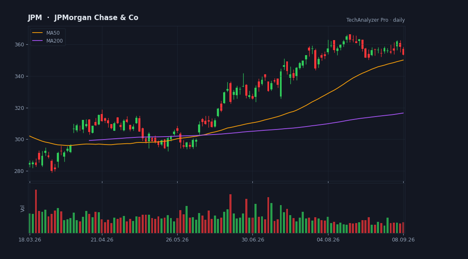
Task: Click the 04.08.26 date label
Action: 328,240
